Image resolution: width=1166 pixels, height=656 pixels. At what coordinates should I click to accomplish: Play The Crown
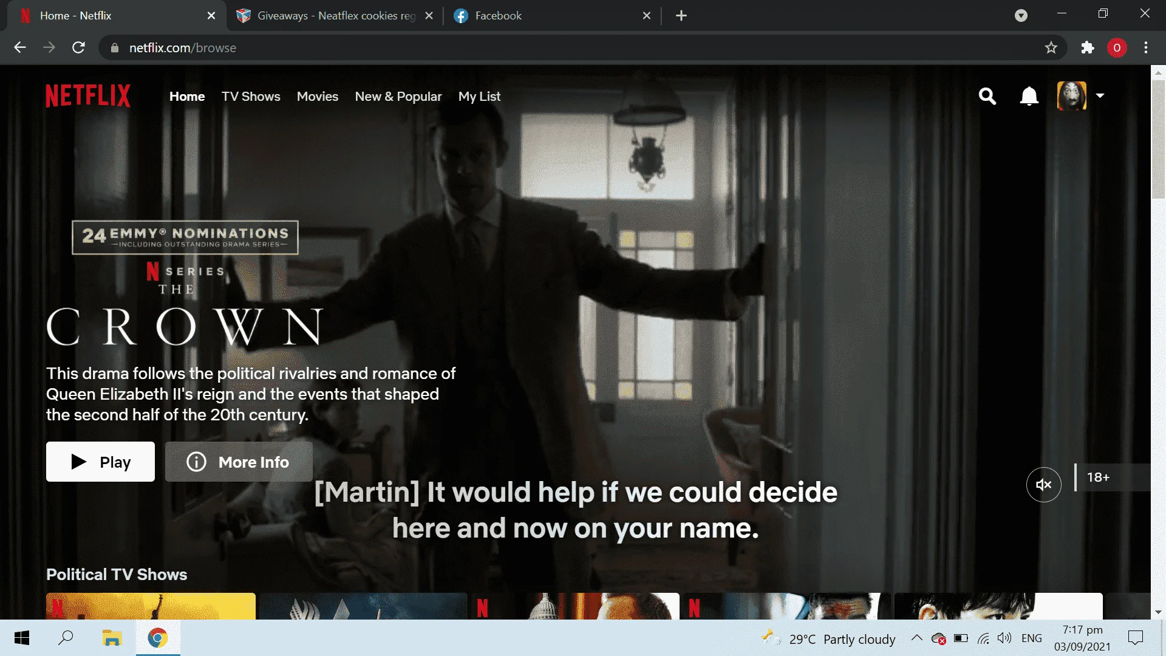pos(100,462)
